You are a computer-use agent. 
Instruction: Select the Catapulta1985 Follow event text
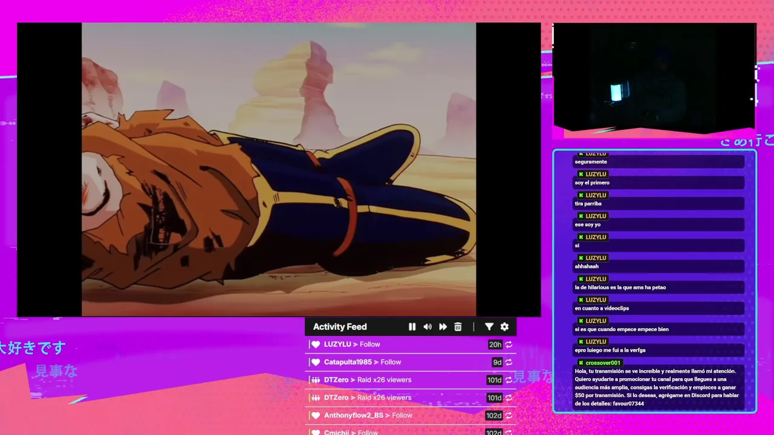pos(363,362)
